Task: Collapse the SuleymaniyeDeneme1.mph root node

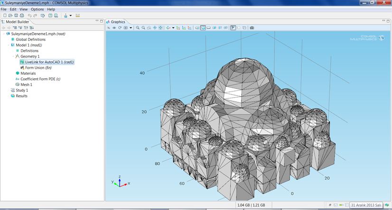Action: click(4, 34)
